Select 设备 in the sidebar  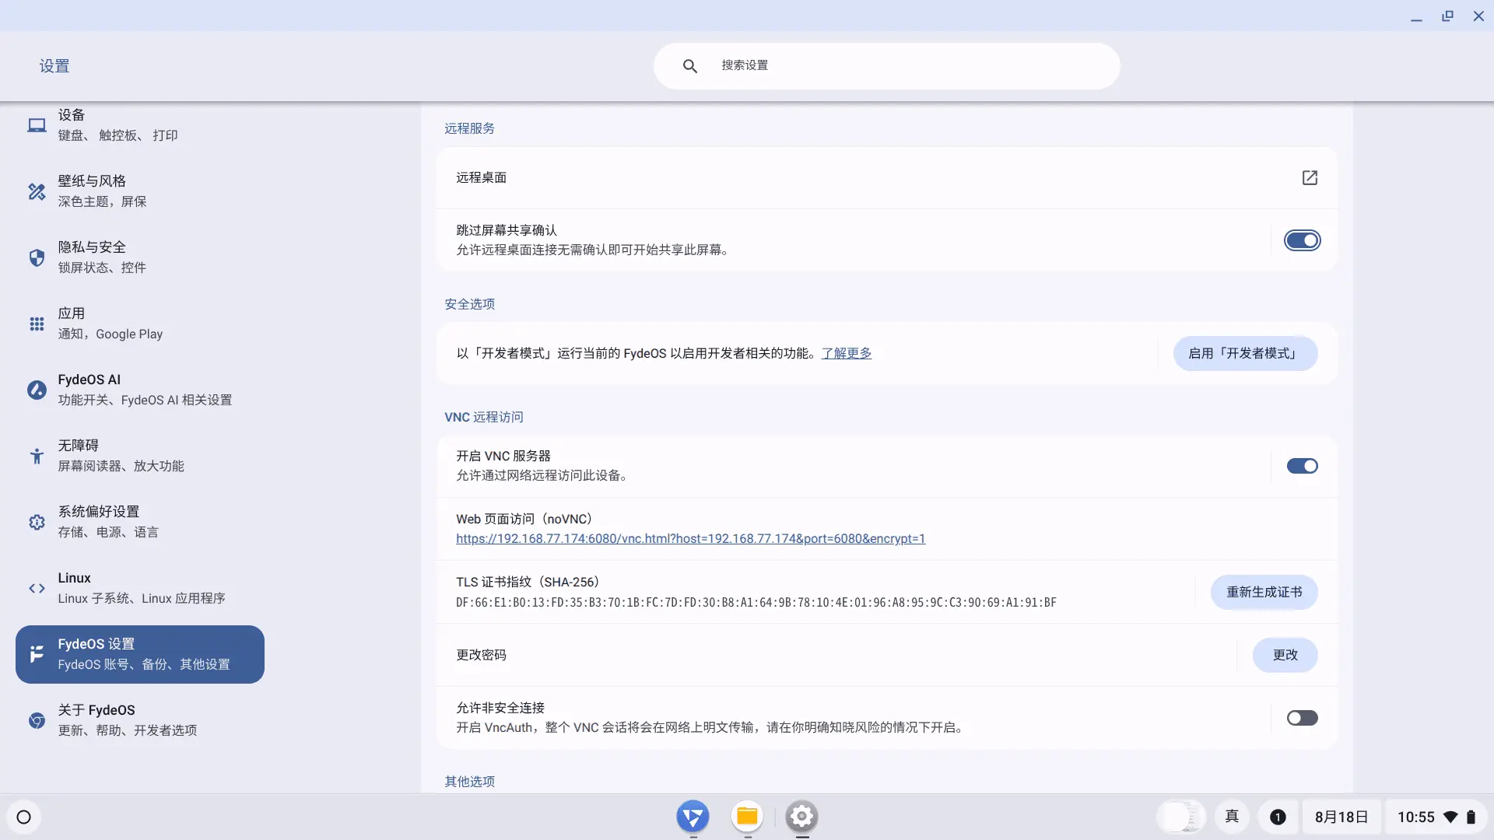tap(140, 125)
